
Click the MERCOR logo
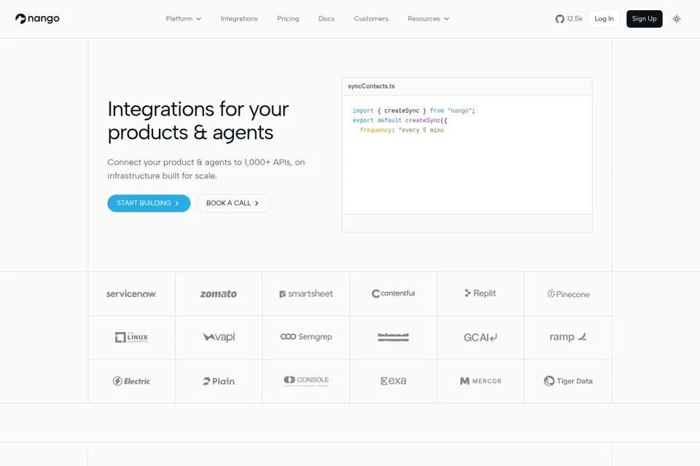click(481, 382)
